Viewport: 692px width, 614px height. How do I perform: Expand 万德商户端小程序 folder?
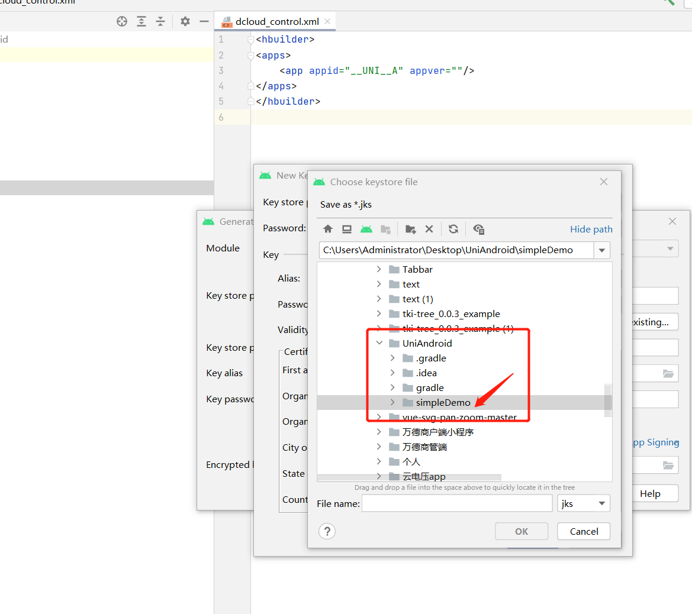coord(379,432)
